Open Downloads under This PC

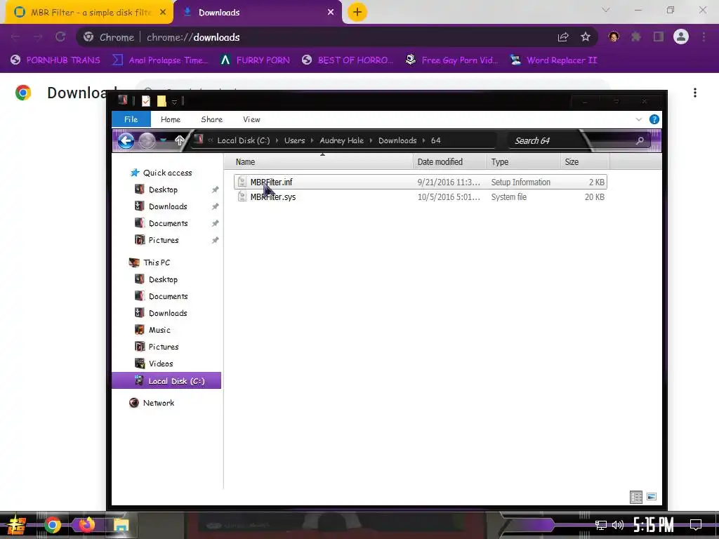(x=168, y=314)
